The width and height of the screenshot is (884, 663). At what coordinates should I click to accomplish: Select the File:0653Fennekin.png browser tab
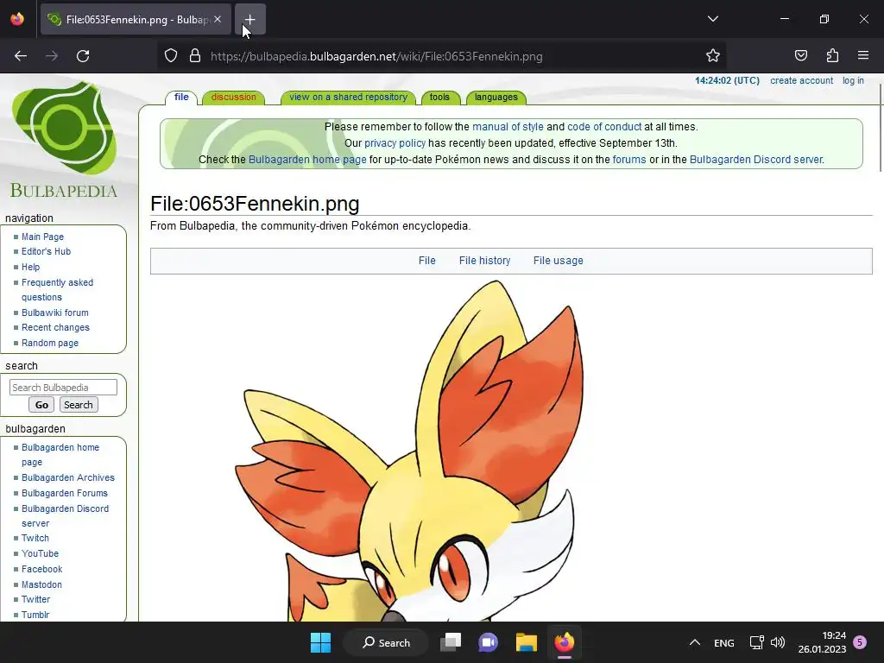pos(136,19)
